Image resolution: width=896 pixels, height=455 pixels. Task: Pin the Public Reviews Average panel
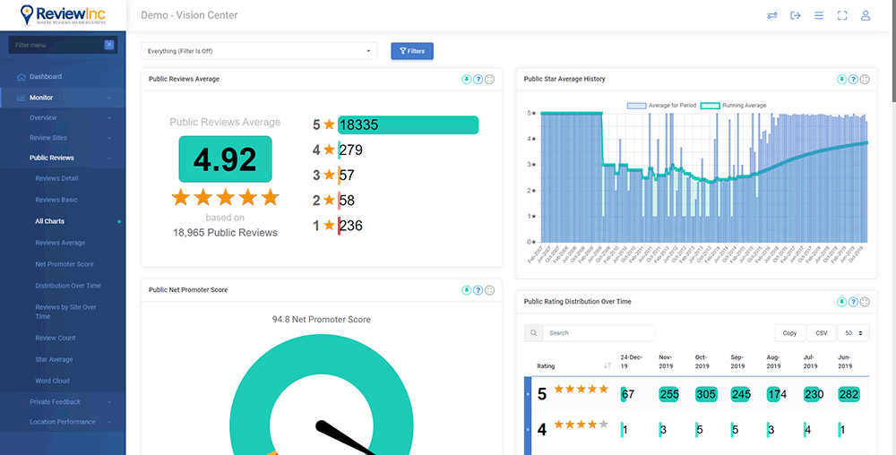coord(467,80)
